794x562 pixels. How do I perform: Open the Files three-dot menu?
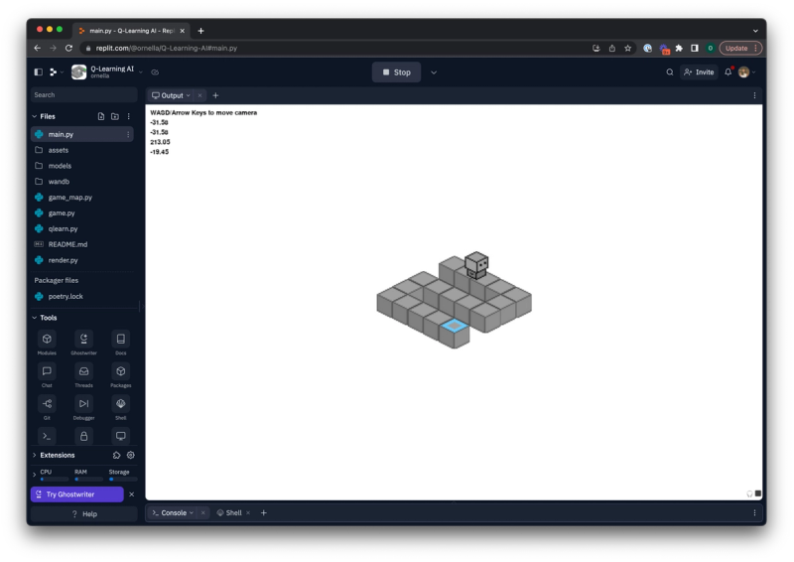click(129, 116)
